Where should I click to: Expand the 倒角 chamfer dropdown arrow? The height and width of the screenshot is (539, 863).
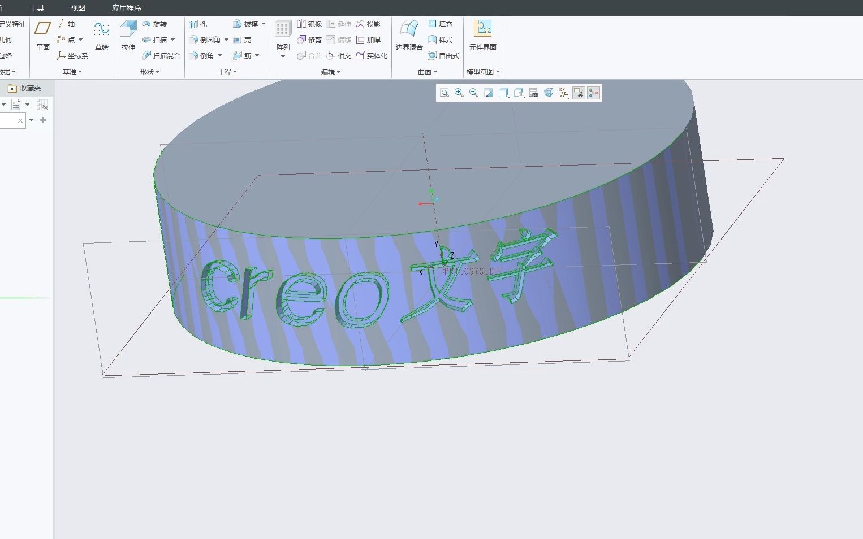[x=219, y=55]
